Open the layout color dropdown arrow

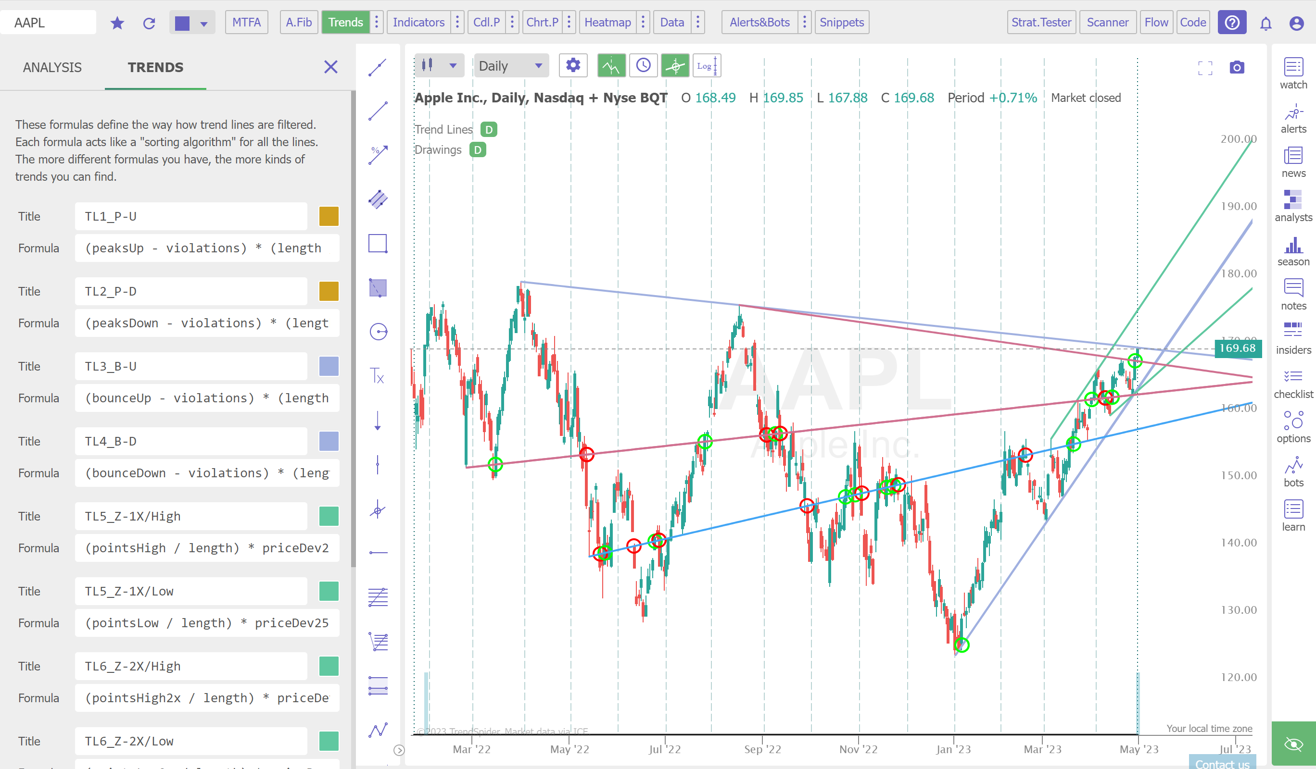point(204,23)
